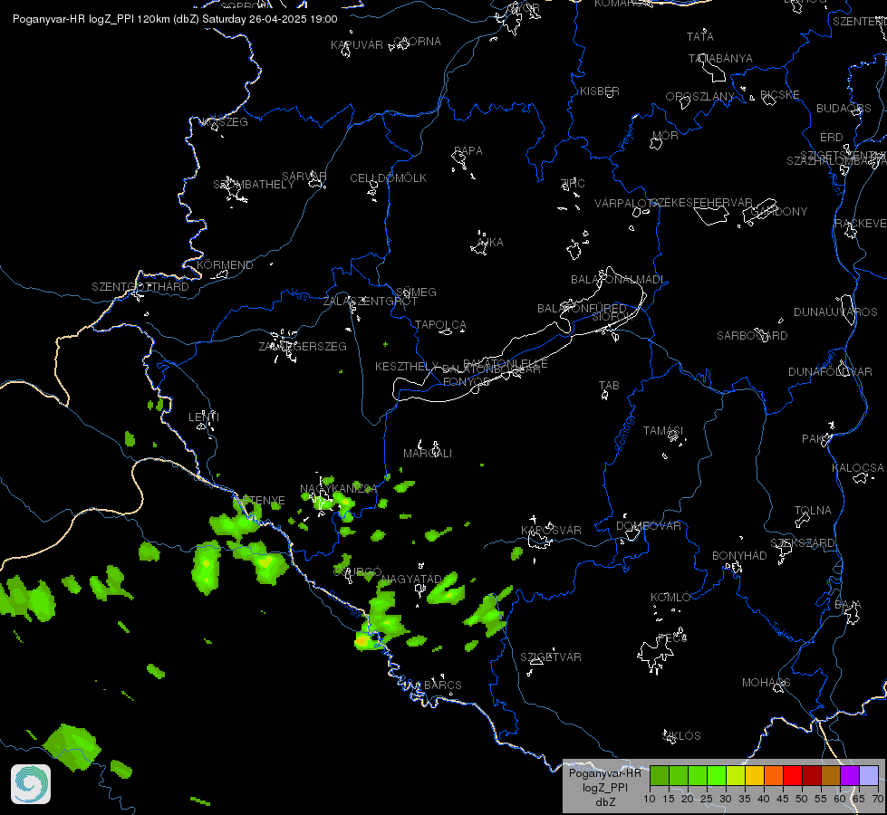This screenshot has height=815, width=887.
Task: Click the CSORNA label
Action: [x=417, y=42]
